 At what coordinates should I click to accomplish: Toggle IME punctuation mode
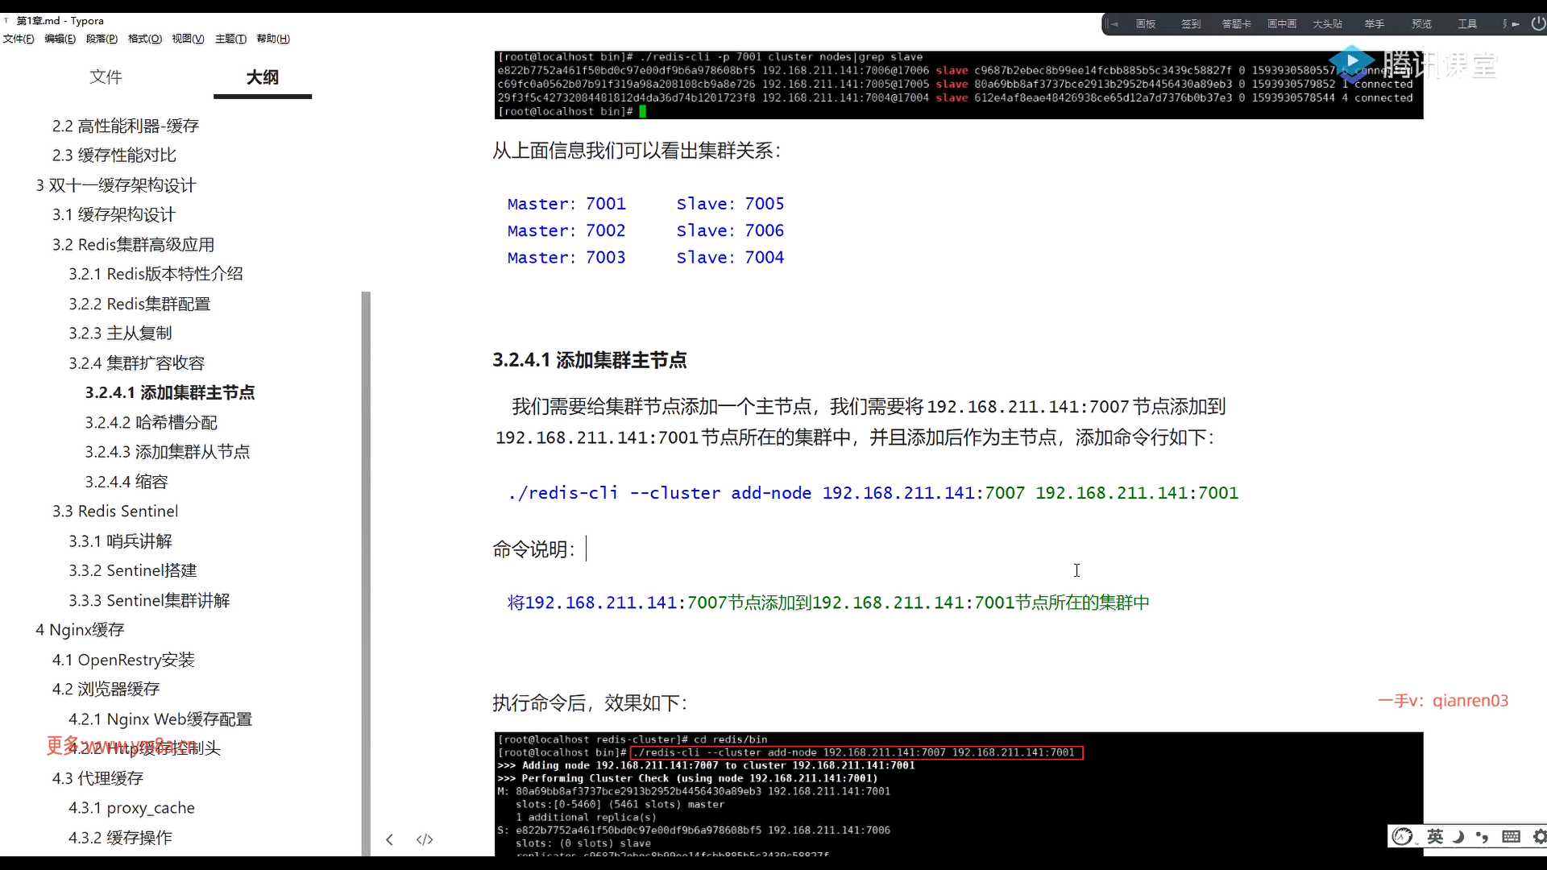[x=1483, y=836]
